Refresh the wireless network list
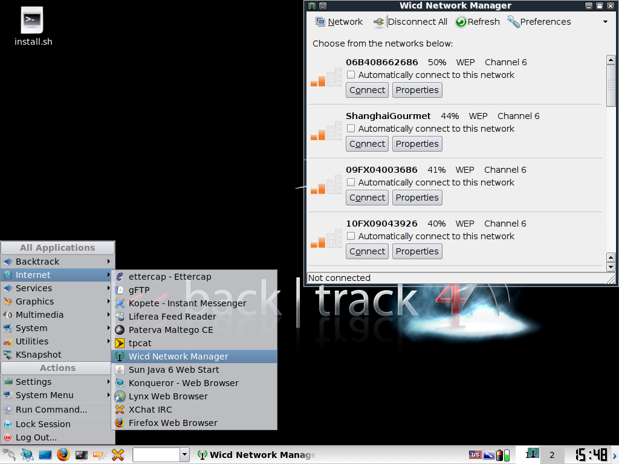The width and height of the screenshot is (619, 464). coord(477,22)
